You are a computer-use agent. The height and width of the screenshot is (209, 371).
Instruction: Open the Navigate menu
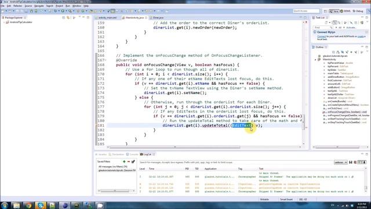click(39, 6)
